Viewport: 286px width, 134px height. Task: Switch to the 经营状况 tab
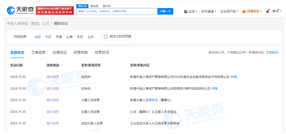(102, 53)
